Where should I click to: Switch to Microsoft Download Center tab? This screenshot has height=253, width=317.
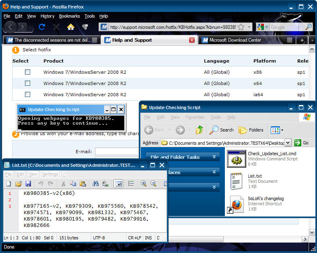tap(246, 40)
